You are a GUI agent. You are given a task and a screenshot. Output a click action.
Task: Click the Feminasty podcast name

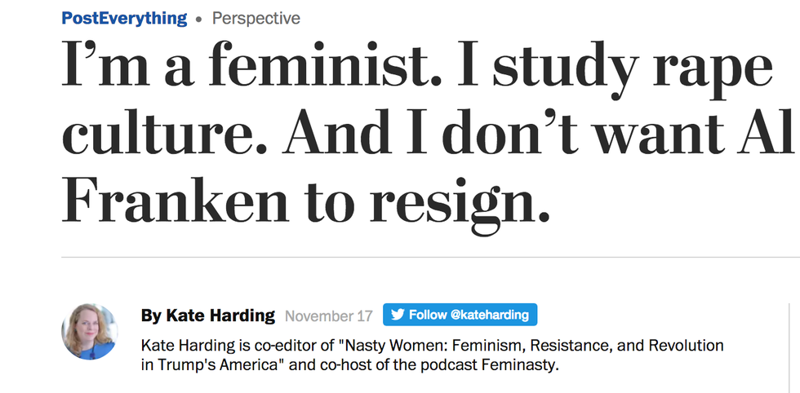tap(520, 364)
